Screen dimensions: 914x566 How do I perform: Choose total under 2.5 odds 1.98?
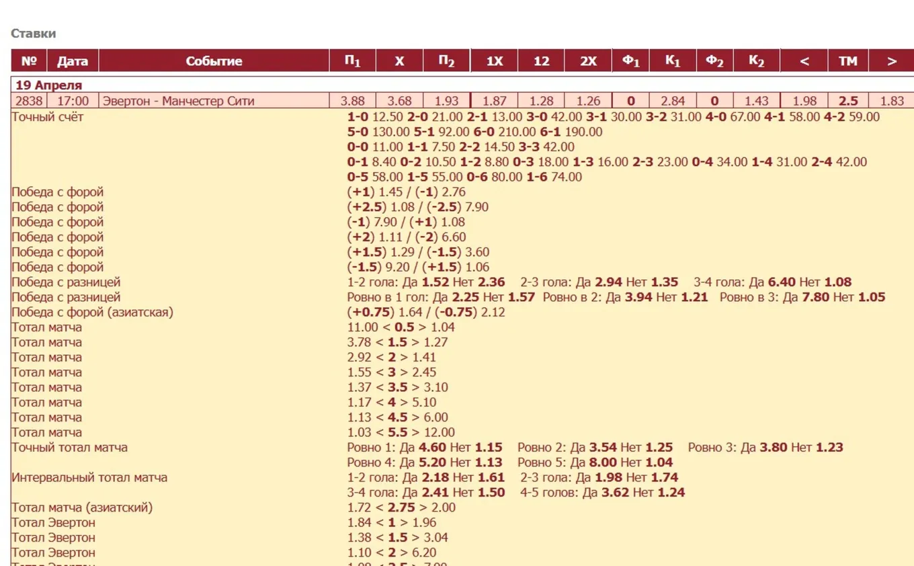pyautogui.click(x=804, y=101)
